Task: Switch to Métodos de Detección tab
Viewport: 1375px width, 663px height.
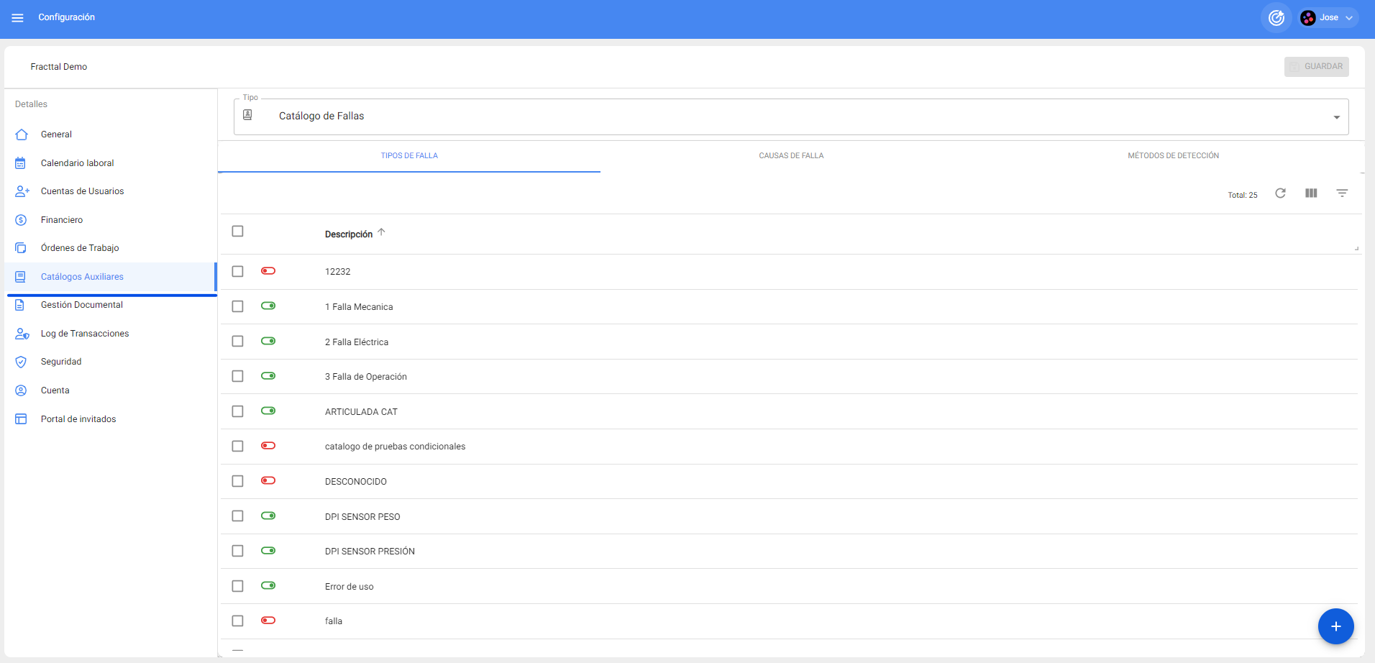Action: 1173,155
